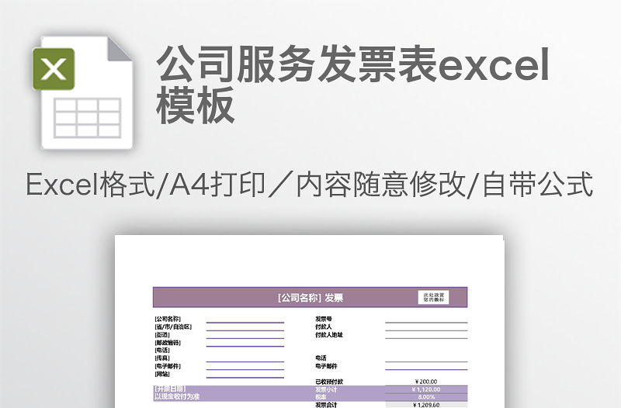Viewport: 621px width, 408px height.
Task: Click the green X badge on file icon
Action: (x=54, y=69)
